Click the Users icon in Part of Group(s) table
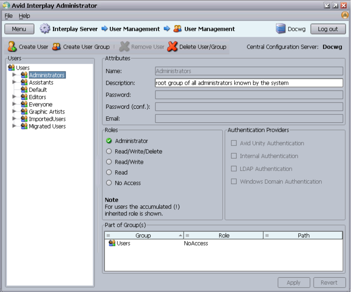 (112, 243)
